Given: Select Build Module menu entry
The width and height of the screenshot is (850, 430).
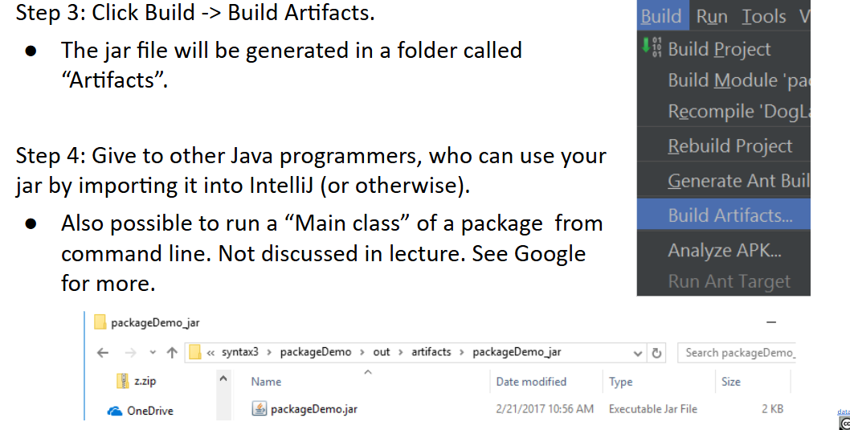Looking at the screenshot, I should pos(739,80).
